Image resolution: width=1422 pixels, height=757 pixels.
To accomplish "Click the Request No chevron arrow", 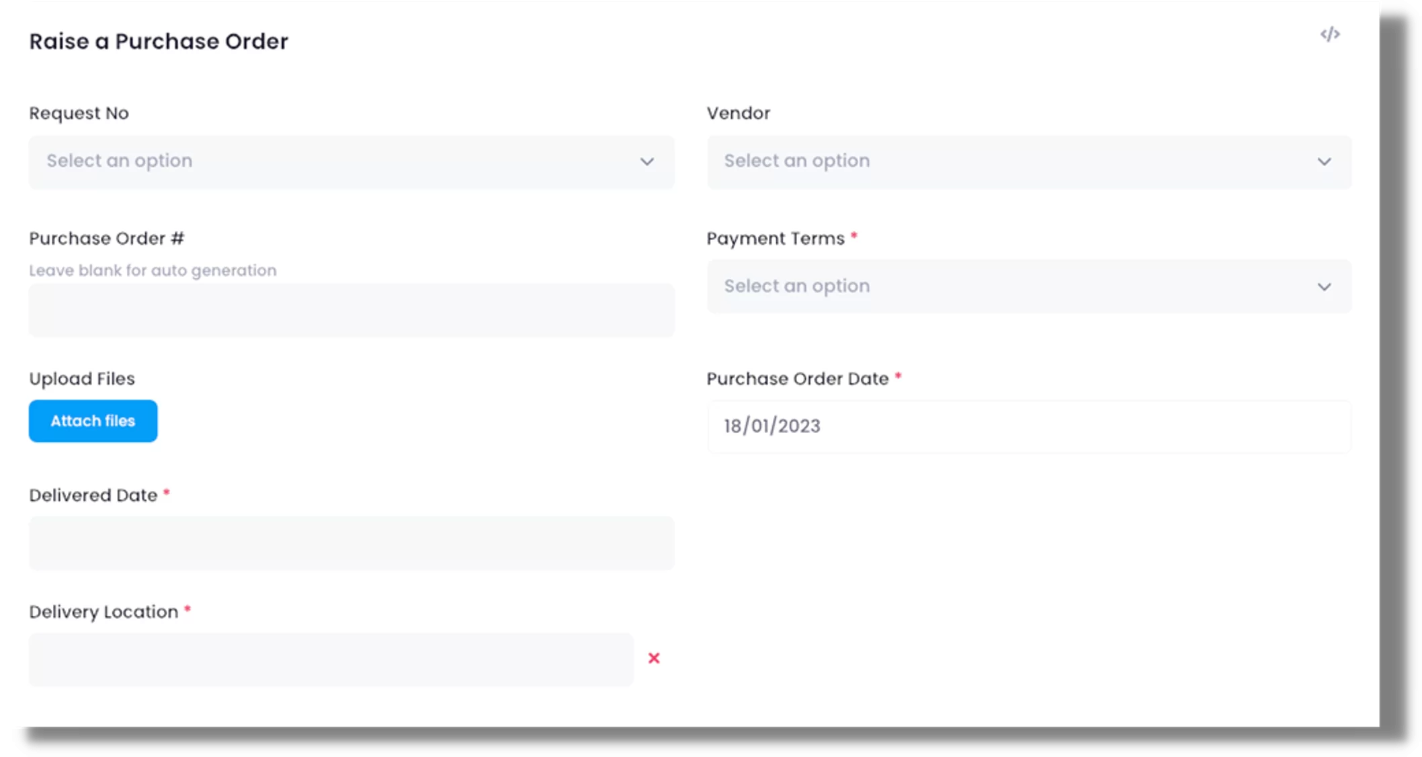I will tap(646, 162).
